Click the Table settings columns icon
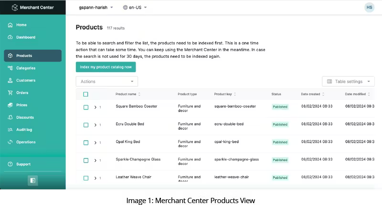This screenshot has height=205, width=382. pos(329,81)
